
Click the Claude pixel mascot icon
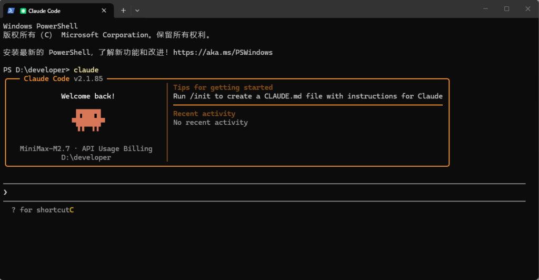[88, 120]
